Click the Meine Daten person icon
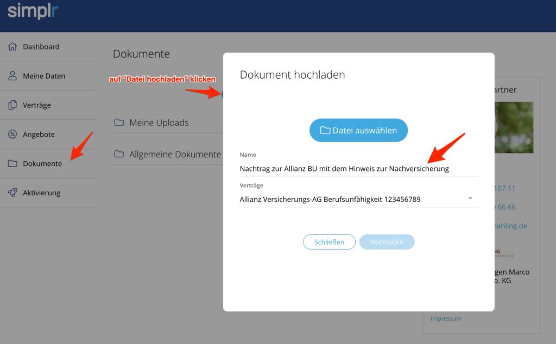 tap(12, 75)
